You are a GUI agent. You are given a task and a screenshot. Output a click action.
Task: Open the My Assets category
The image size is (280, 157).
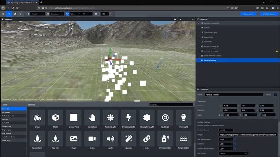coord(14,113)
